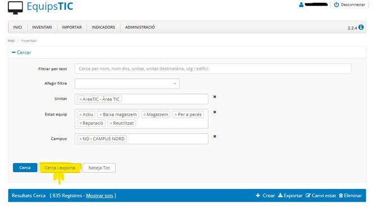This screenshot has width=377, height=207.
Task: Remove the Magatzem state tag
Action: [144, 114]
